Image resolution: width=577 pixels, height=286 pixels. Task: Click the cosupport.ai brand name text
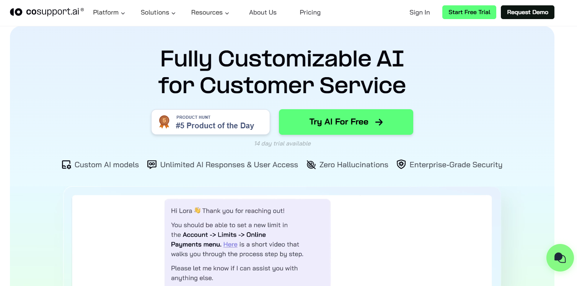pos(55,12)
